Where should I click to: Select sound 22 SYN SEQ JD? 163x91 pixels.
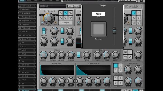(27, 13)
